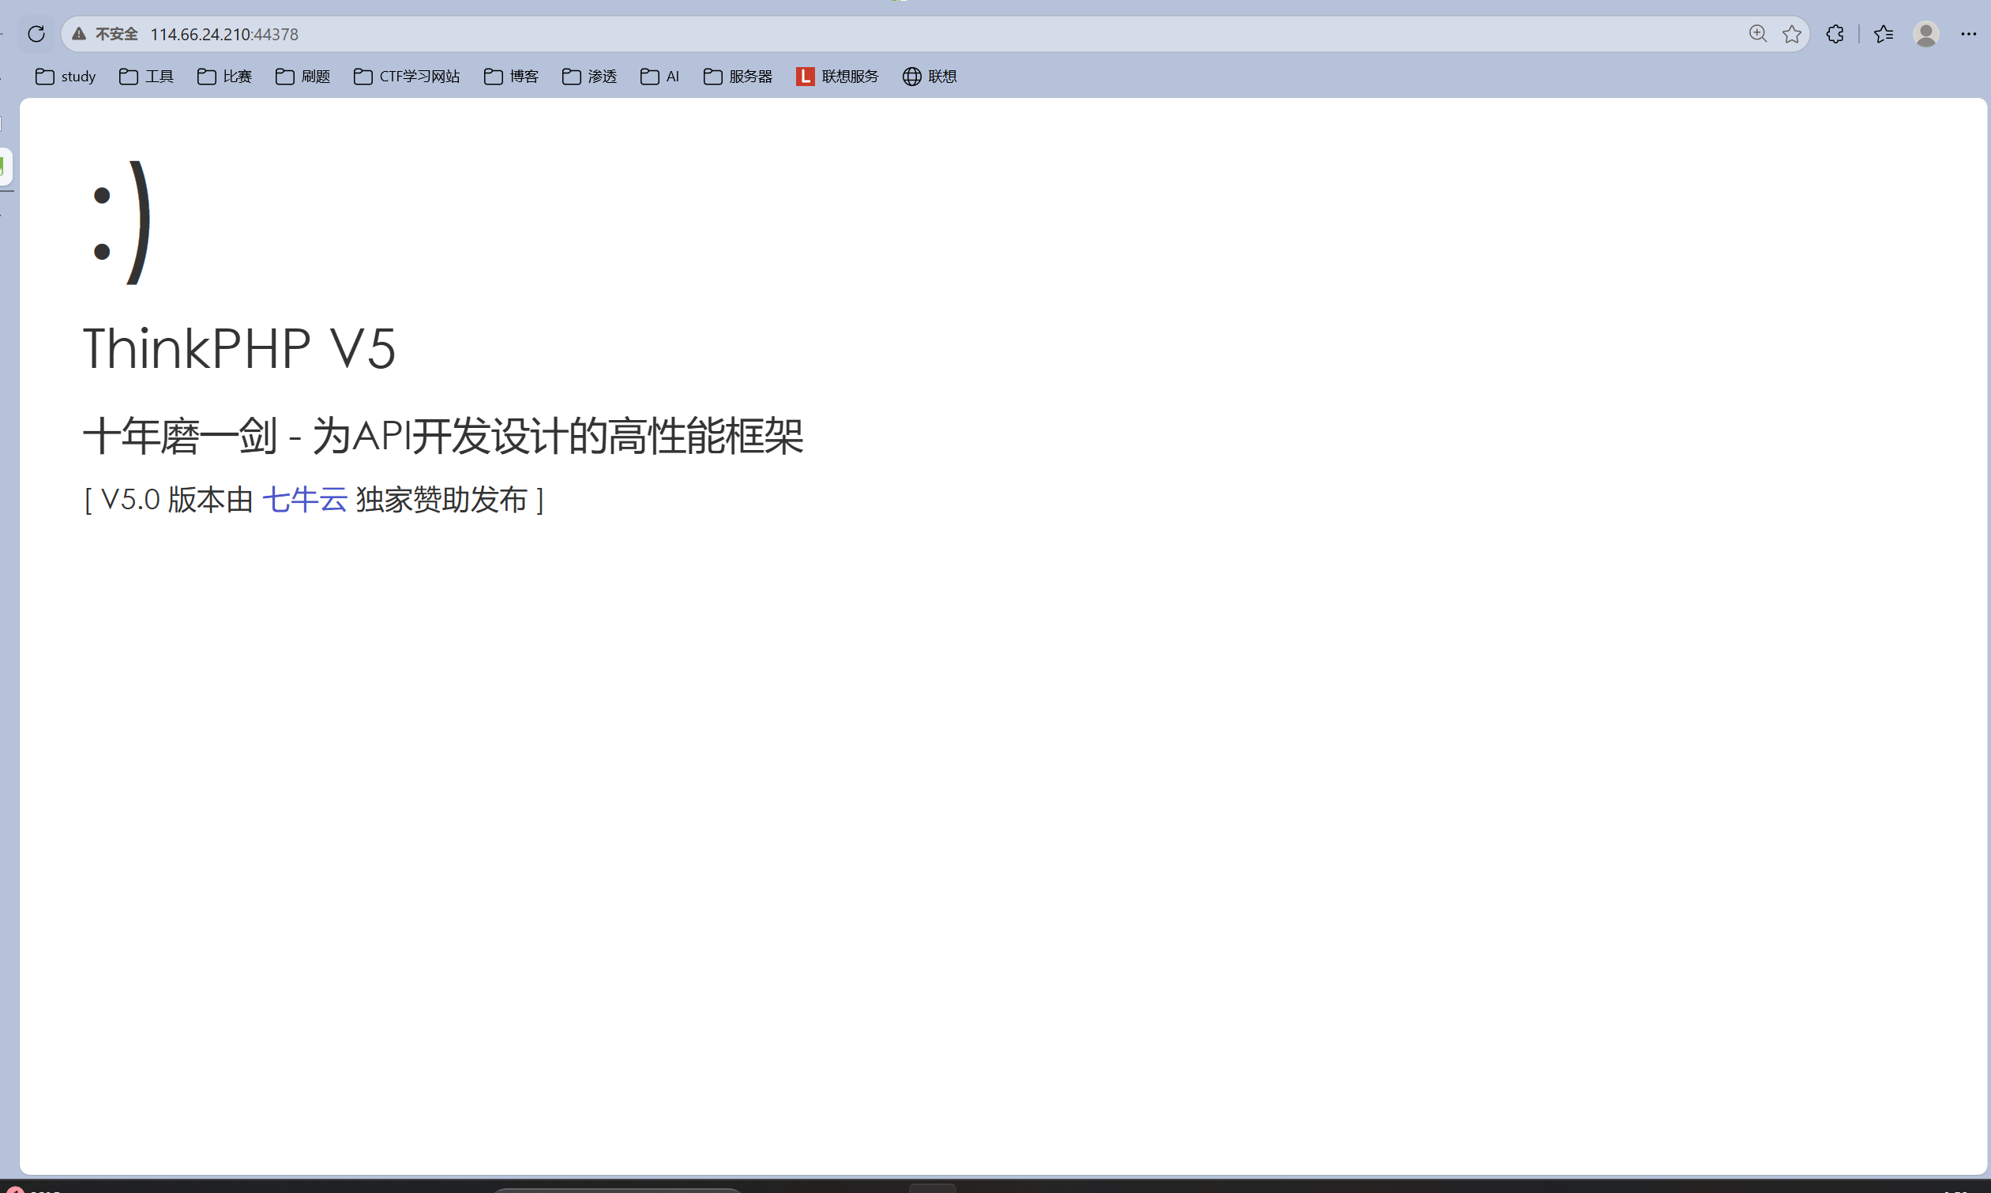Reload the page with the refresh icon
Image resolution: width=1991 pixels, height=1193 pixels.
[36, 34]
